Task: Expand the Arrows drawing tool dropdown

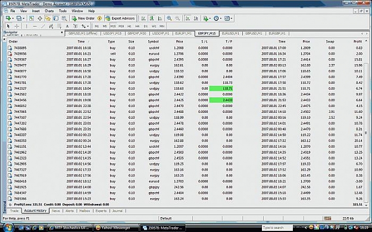Action: click(87, 26)
